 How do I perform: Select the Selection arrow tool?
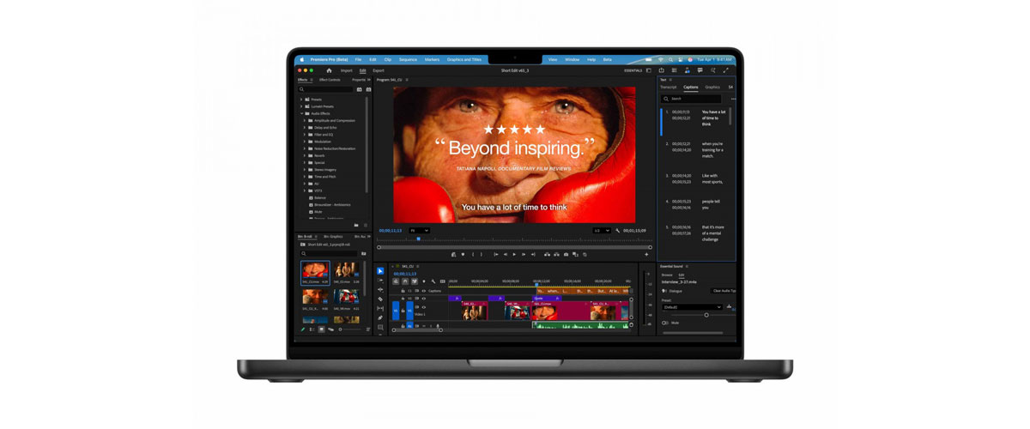pos(380,271)
